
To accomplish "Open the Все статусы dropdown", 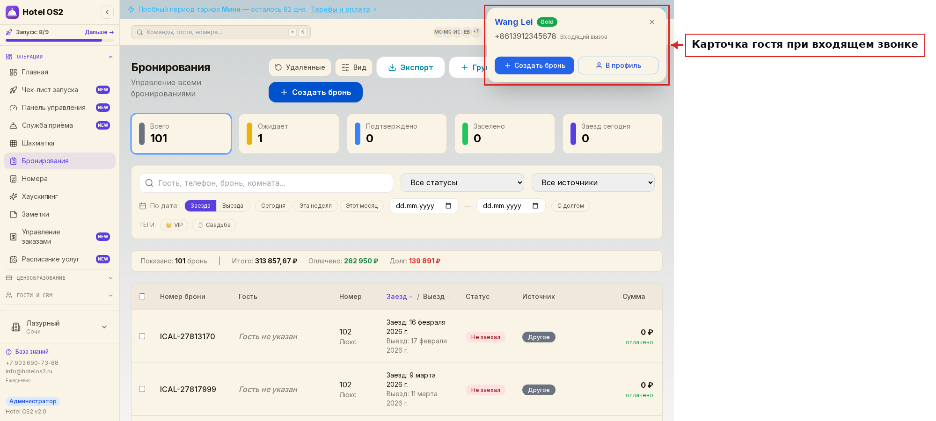I will pyautogui.click(x=462, y=182).
